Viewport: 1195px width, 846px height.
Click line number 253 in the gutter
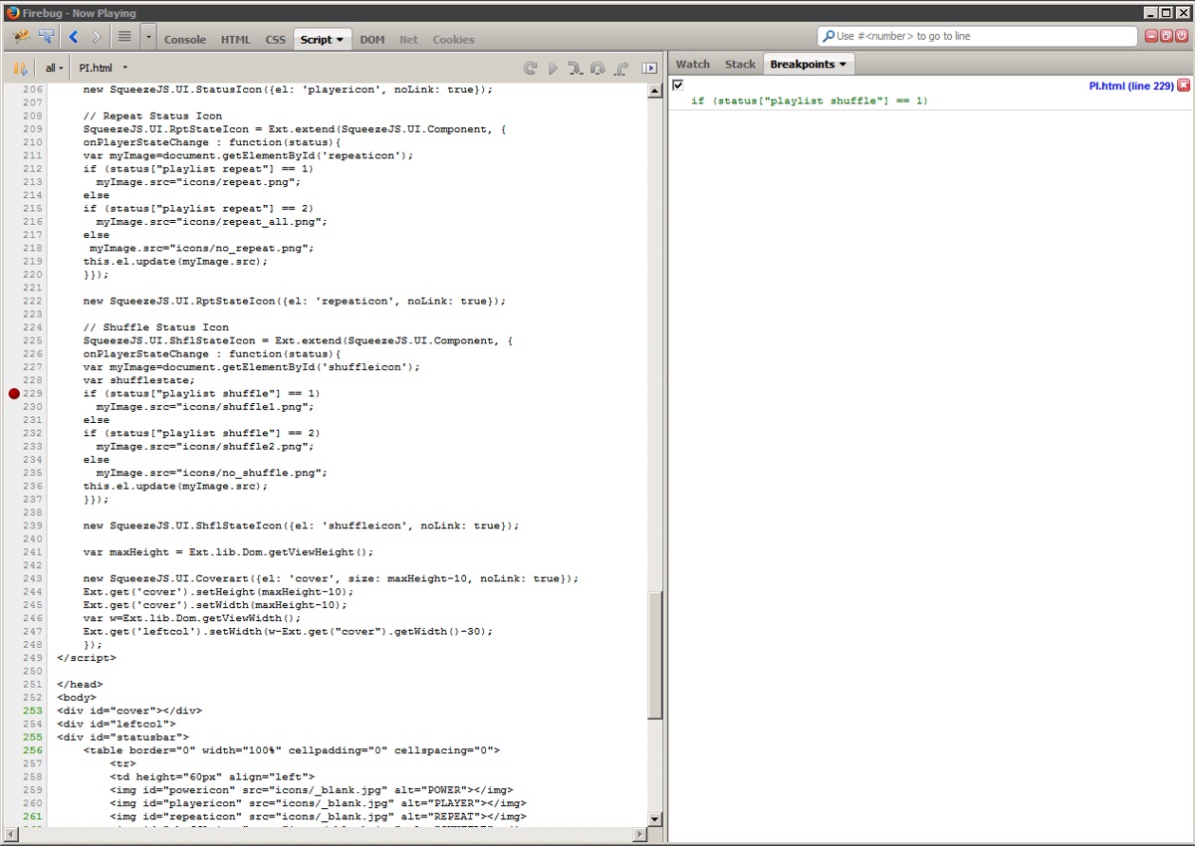pyautogui.click(x=33, y=711)
